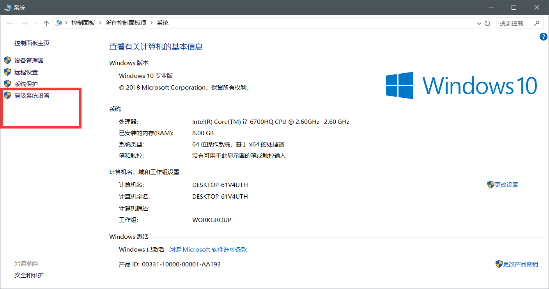
Task: Click the Windows 已激活 text
Action: coord(142,249)
